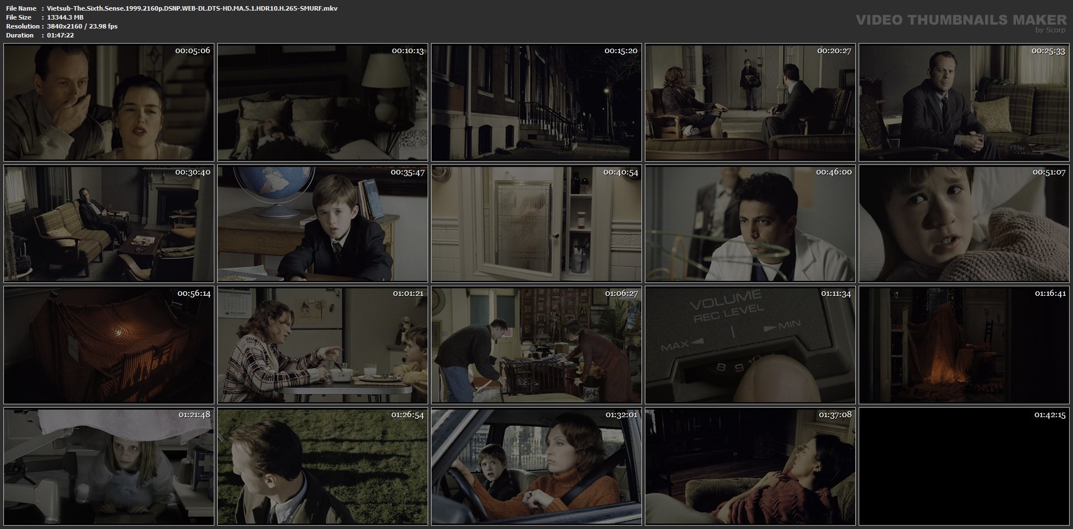Click the resolution value 3840x2160 / 23.98 fps
Screen dimensions: 1073x529
pyautogui.click(x=82, y=26)
